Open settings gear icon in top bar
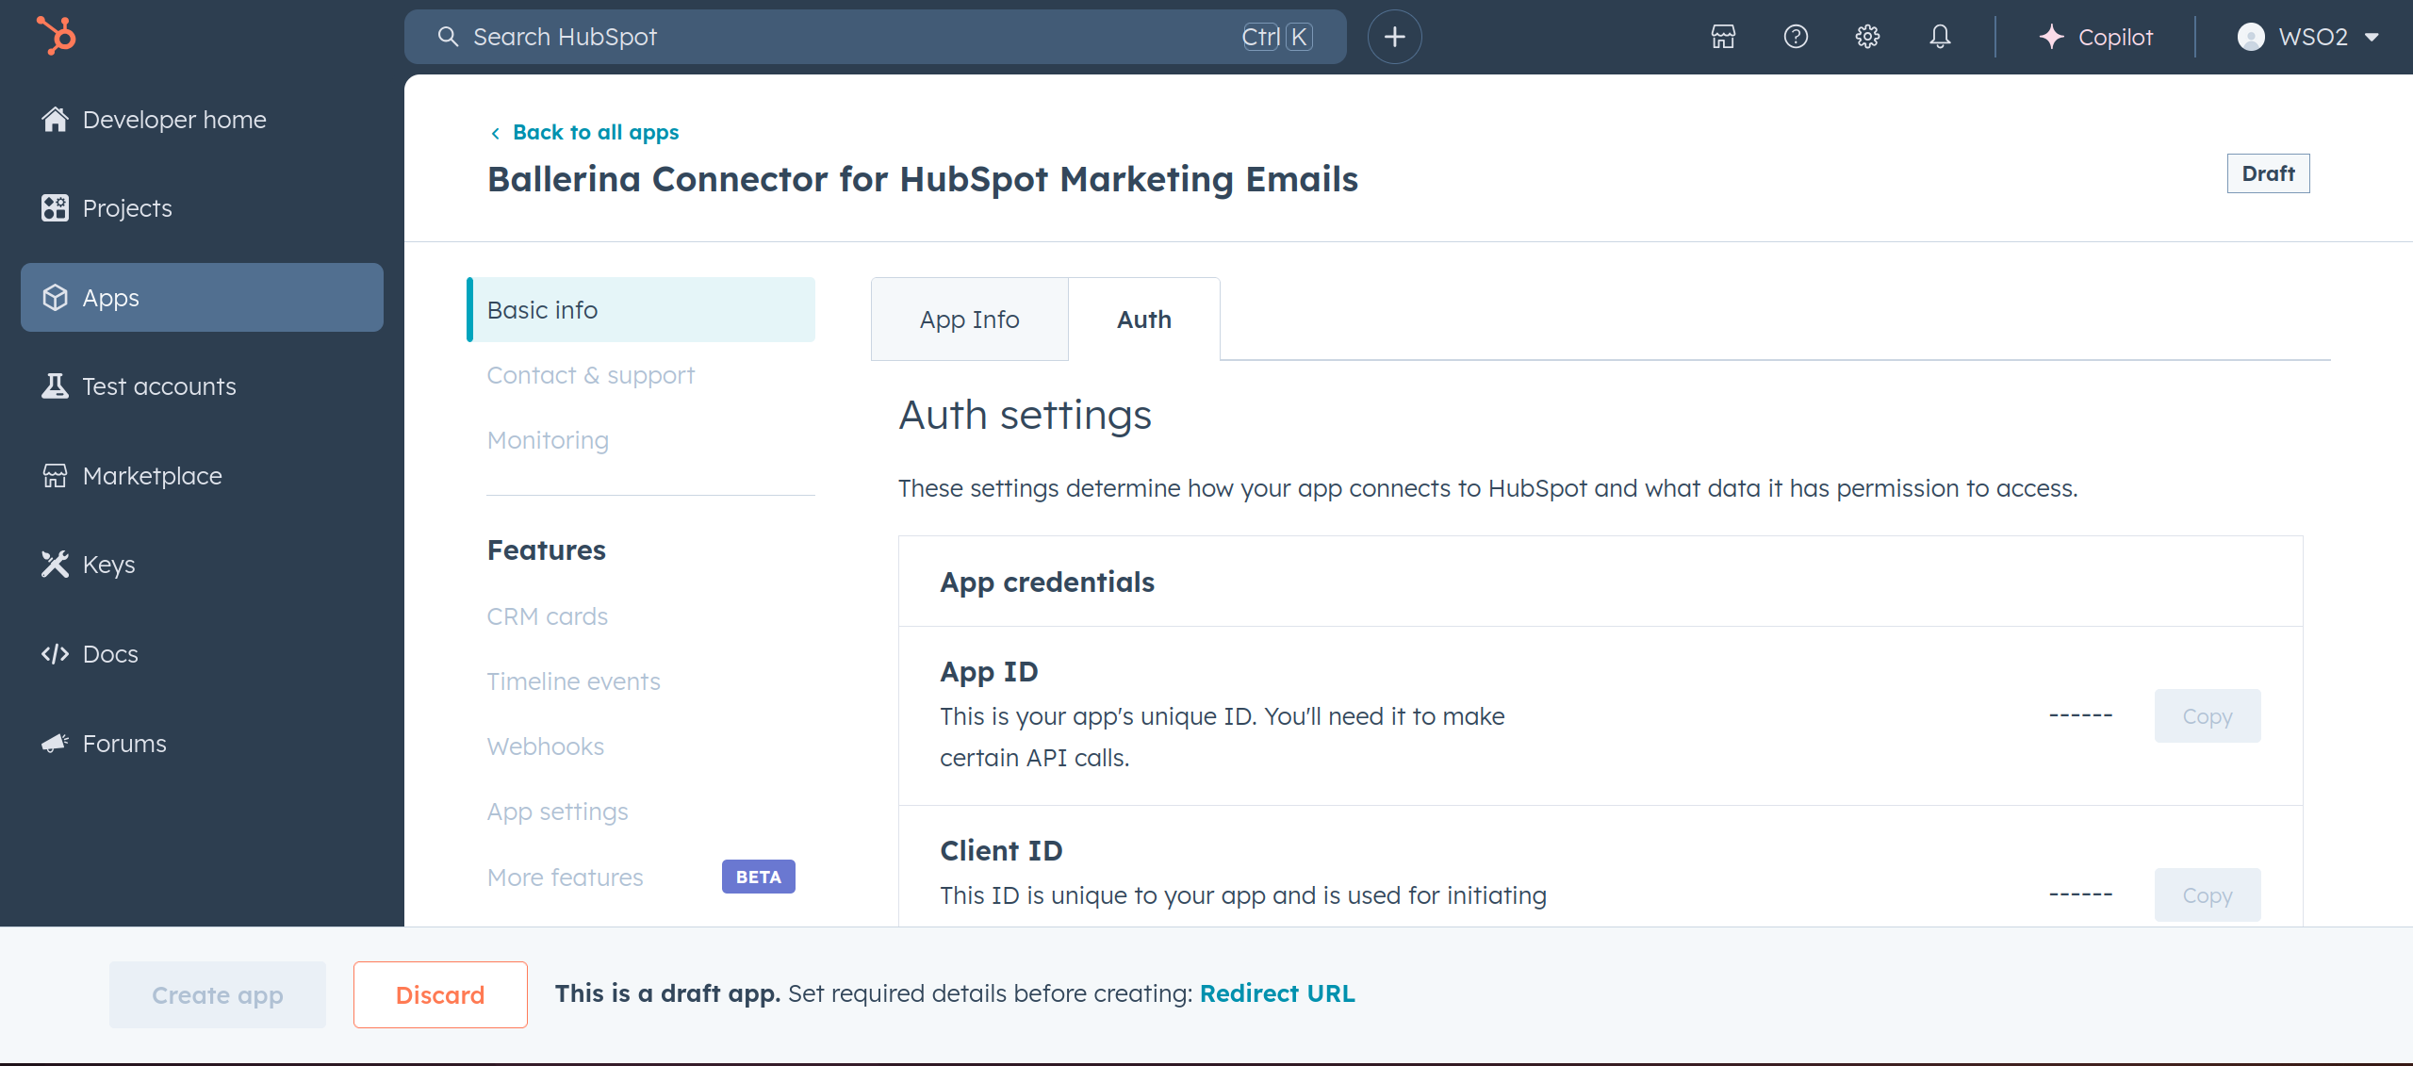The height and width of the screenshot is (1066, 2413). 1867,37
